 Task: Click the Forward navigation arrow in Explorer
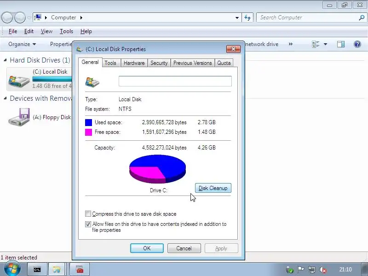pyautogui.click(x=20, y=17)
